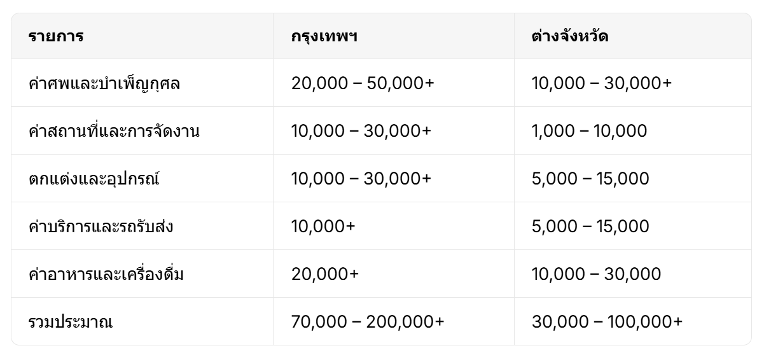Click the กรุงเทพฯ column header
764x355 pixels.
click(324, 36)
